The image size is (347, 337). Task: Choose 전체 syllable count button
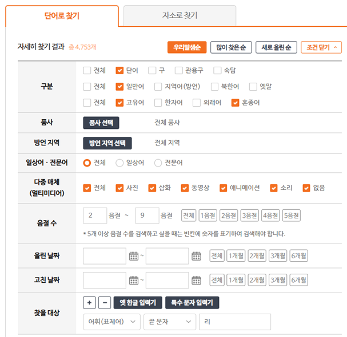pyautogui.click(x=189, y=216)
